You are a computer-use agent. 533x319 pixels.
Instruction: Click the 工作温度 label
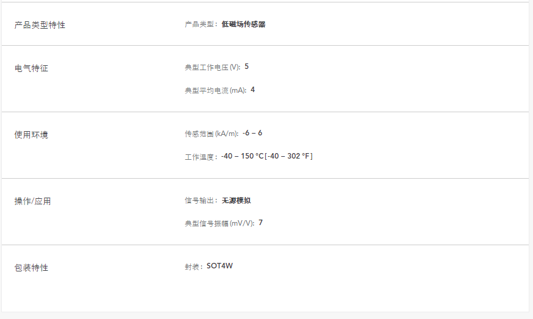[200, 157]
